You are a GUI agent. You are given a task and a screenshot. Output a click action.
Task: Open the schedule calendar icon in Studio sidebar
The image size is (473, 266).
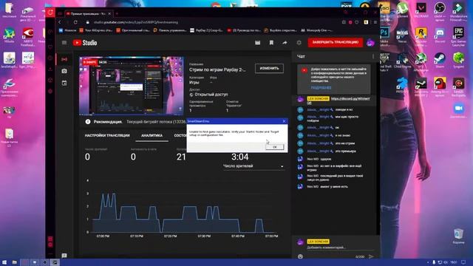pyautogui.click(x=64, y=83)
